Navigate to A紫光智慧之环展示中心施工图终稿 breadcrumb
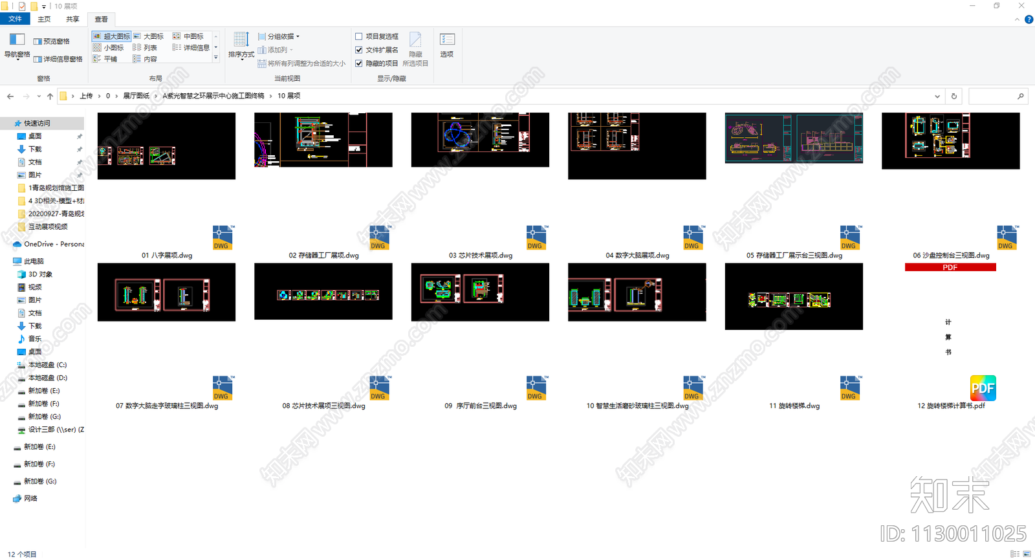Viewport: 1035px width, 559px height. pyautogui.click(x=213, y=96)
